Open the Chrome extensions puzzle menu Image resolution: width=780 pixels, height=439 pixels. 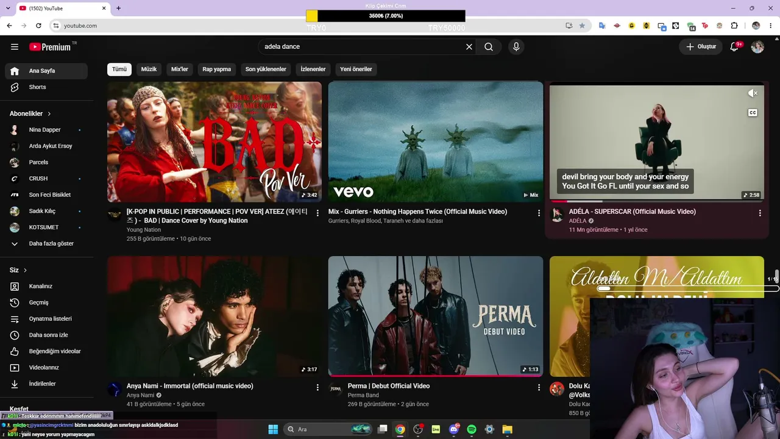click(x=734, y=26)
